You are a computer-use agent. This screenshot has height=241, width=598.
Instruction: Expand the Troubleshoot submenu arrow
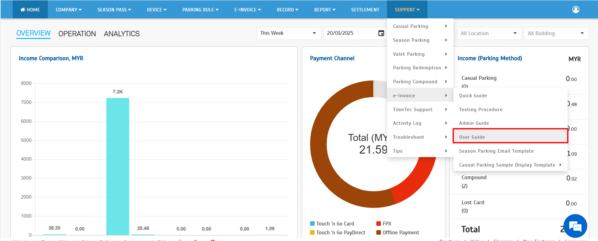(446, 137)
